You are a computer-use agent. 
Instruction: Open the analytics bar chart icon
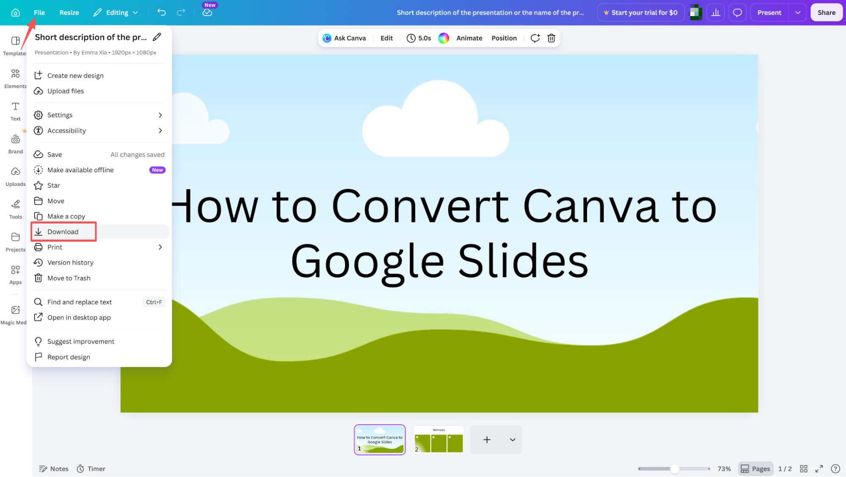(x=716, y=13)
